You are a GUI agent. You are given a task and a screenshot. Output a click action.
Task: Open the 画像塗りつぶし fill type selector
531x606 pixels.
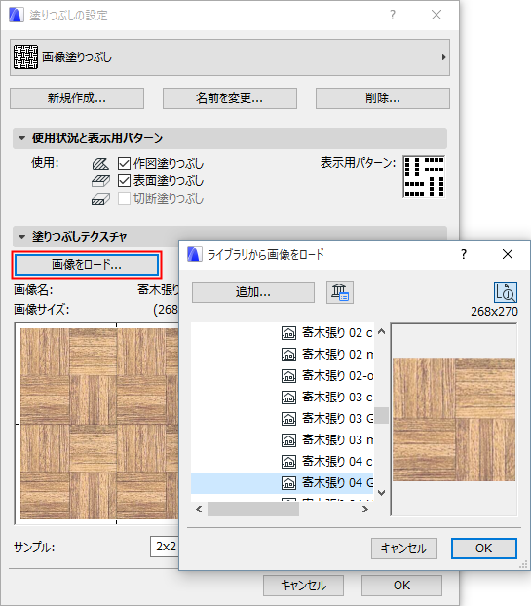pyautogui.click(x=230, y=57)
